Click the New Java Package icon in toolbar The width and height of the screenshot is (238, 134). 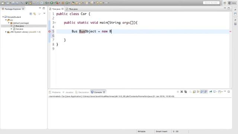coord(63,3)
